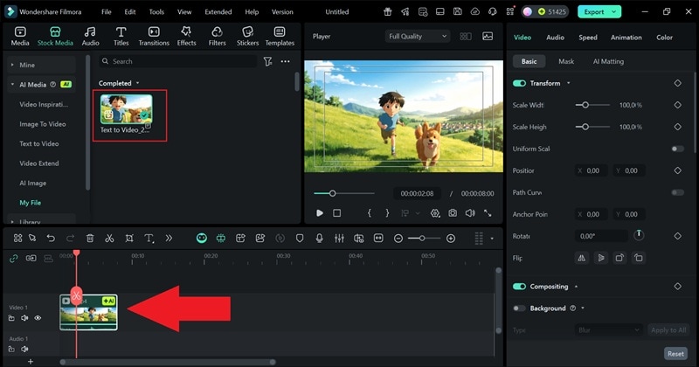
Task: Open the Background options arrow
Action: click(x=583, y=308)
